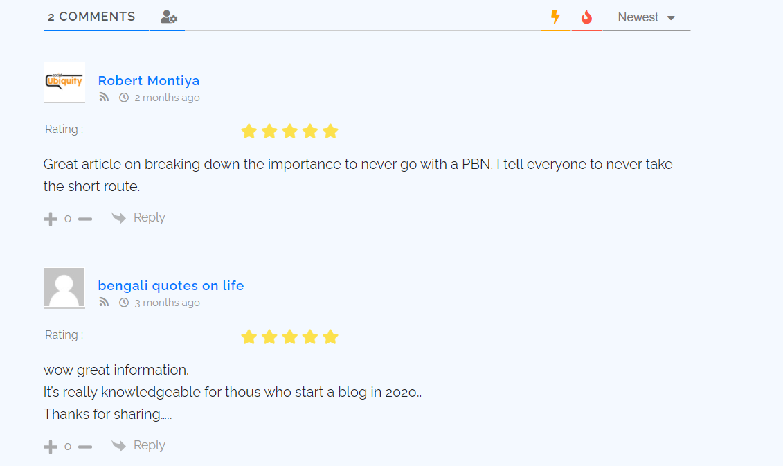This screenshot has height=466, width=783.
Task: Click the lightning bolt most-reacted icon
Action: click(555, 17)
